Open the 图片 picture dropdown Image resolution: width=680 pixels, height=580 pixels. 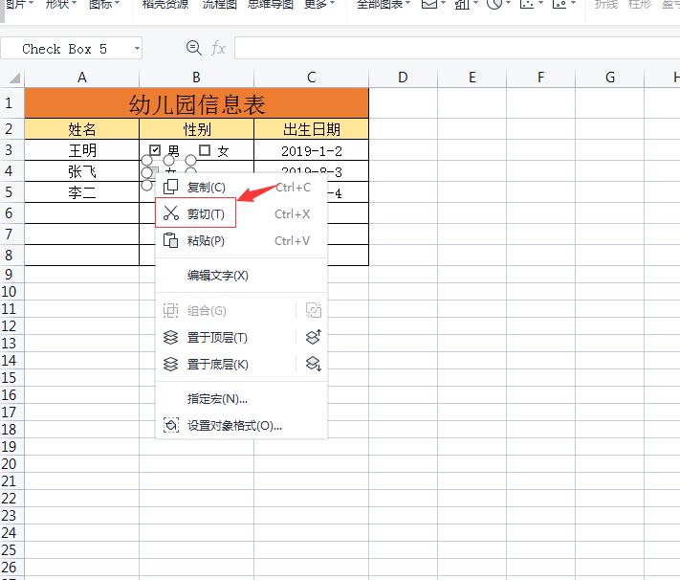click(19, 5)
